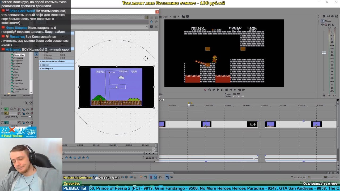Screen dimensions: 340x191
Task: Click the Play button under preview
Action: coord(218,90)
